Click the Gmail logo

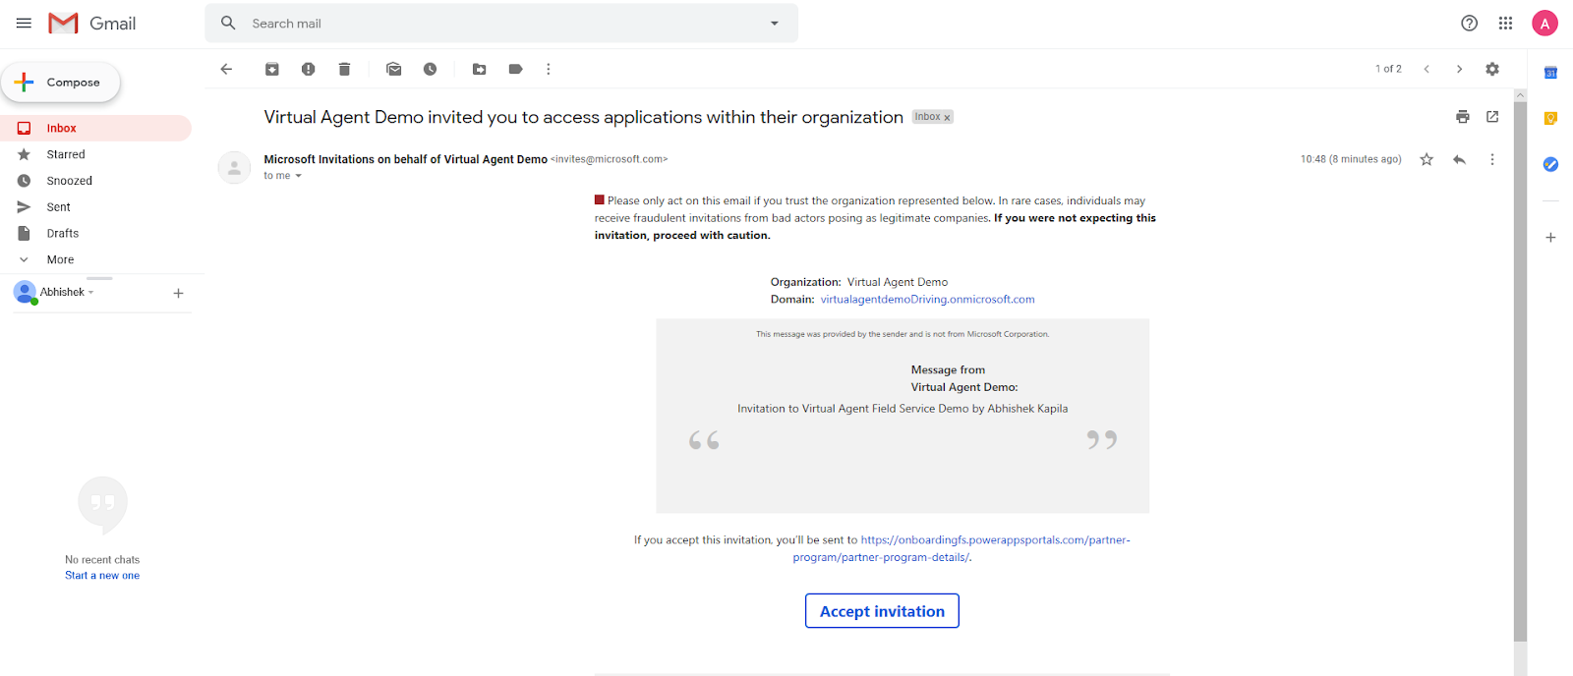[92, 23]
